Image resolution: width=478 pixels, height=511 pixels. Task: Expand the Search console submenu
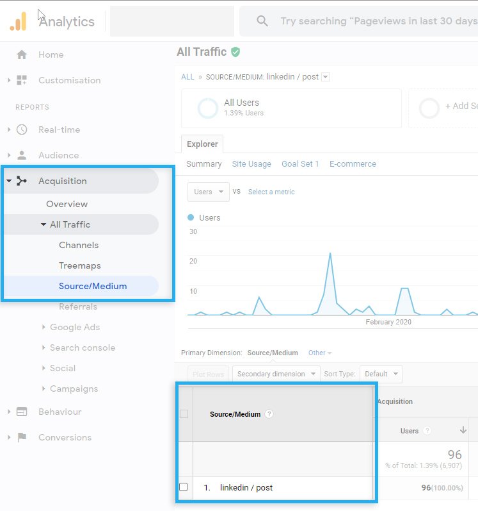(44, 348)
